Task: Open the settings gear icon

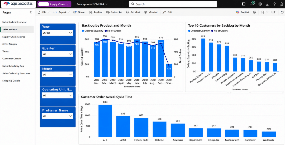Action: 260,4
